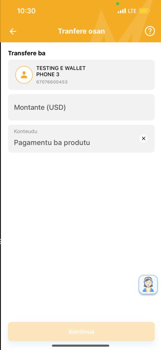Tap the green camera-in-use indicator dot
Viewport: 161px width, 350px height.
click(x=118, y=4)
